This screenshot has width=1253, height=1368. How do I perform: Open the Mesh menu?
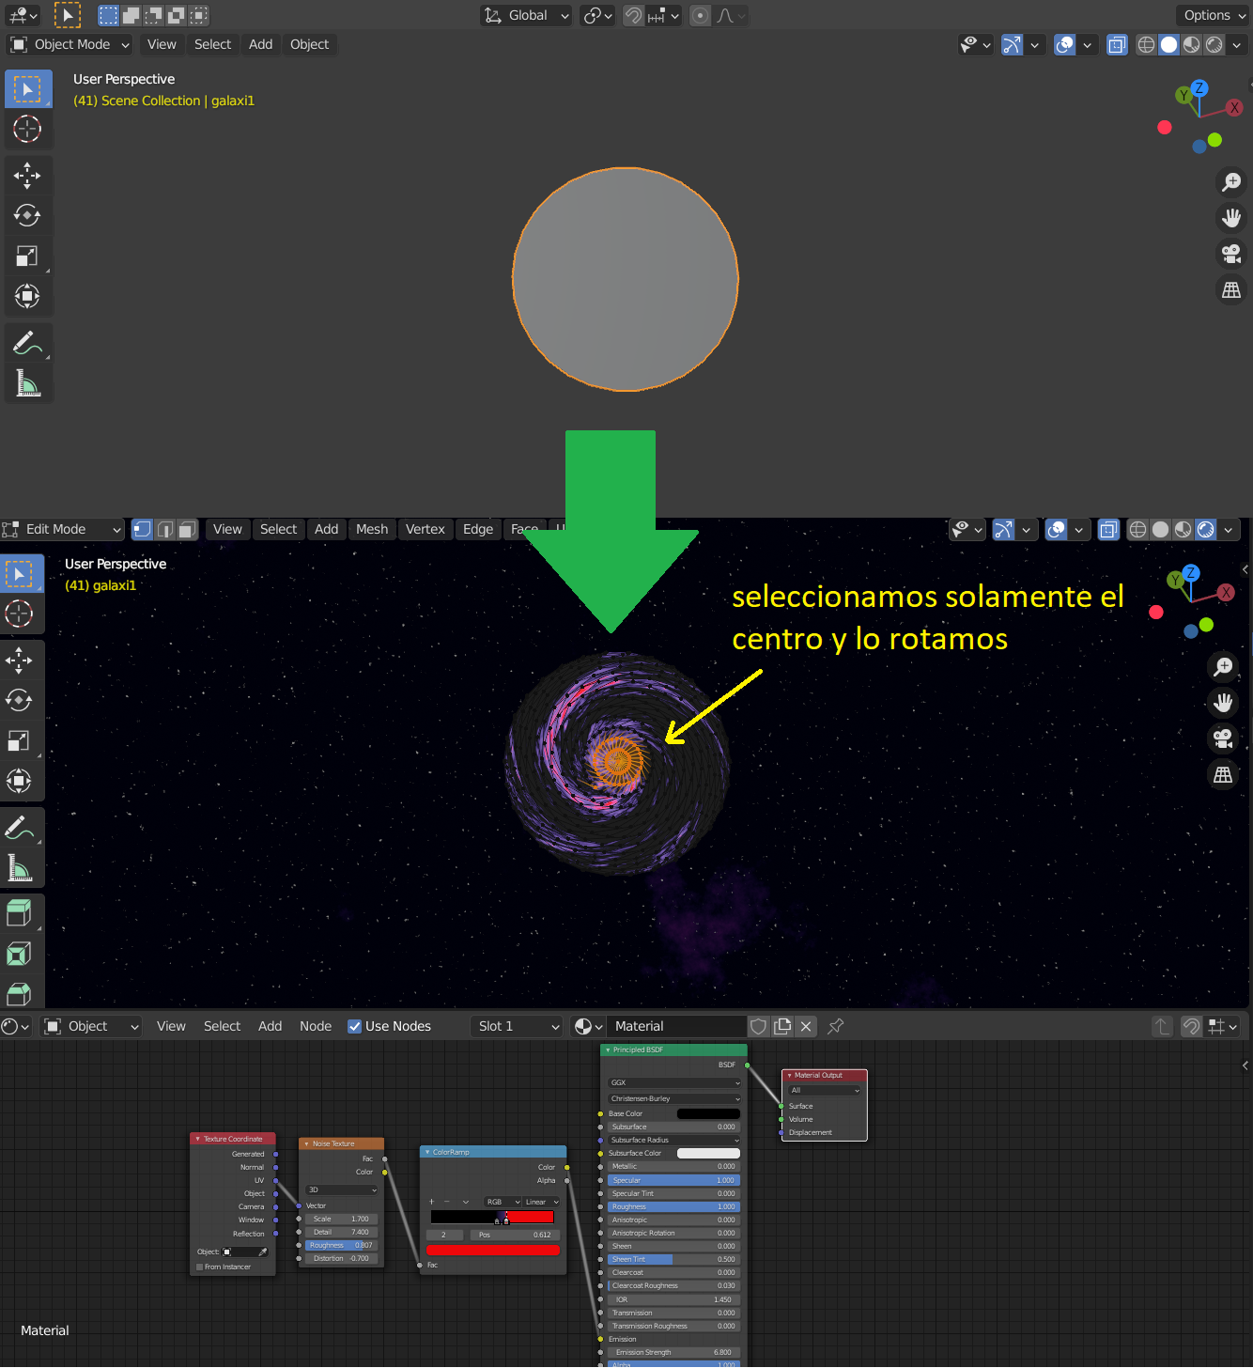click(x=372, y=529)
